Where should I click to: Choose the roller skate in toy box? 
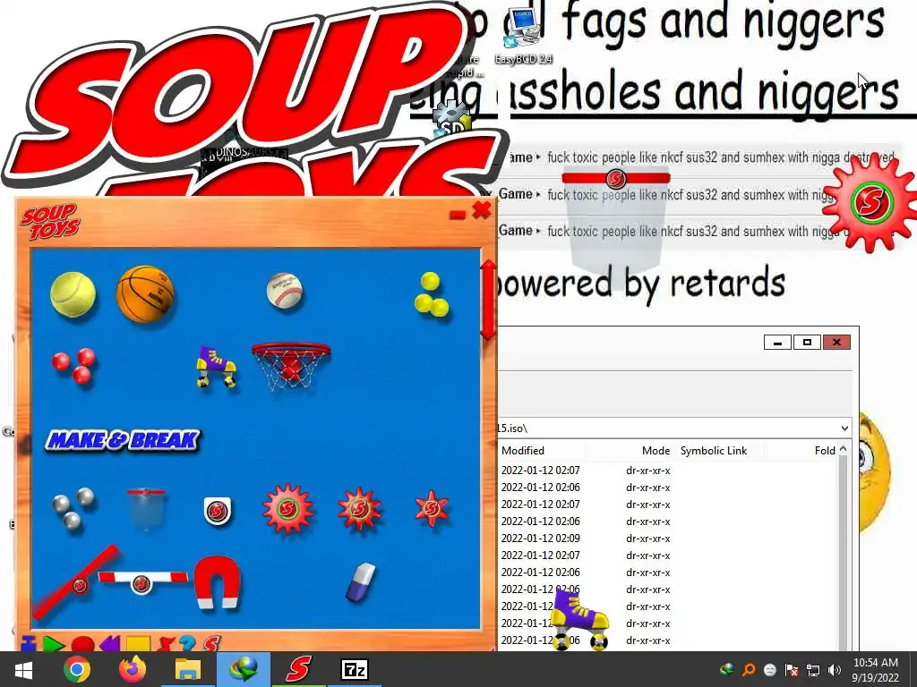(216, 366)
